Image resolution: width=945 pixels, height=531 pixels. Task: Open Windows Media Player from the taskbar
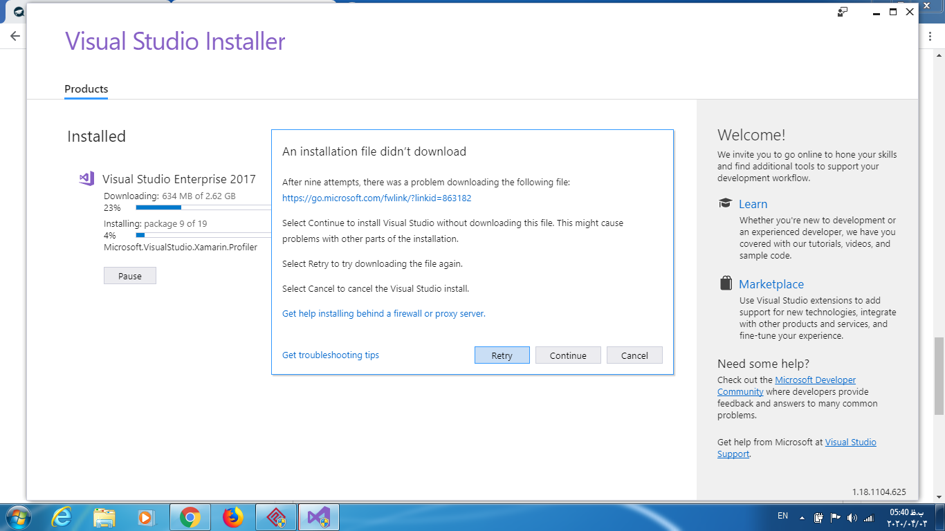coord(146,517)
